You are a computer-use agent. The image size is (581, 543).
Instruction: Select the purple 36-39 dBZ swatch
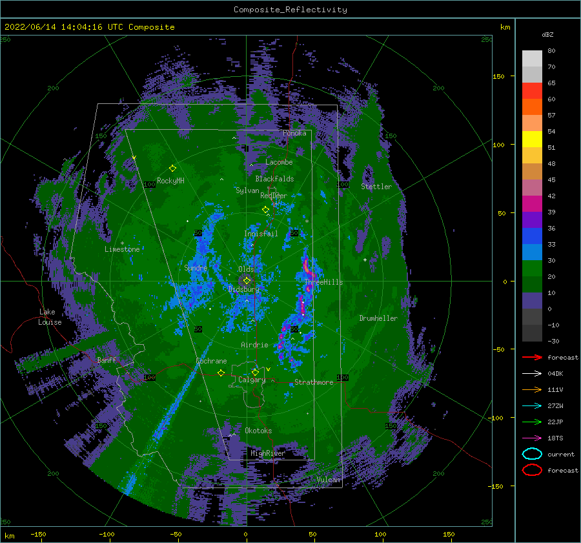532,220
